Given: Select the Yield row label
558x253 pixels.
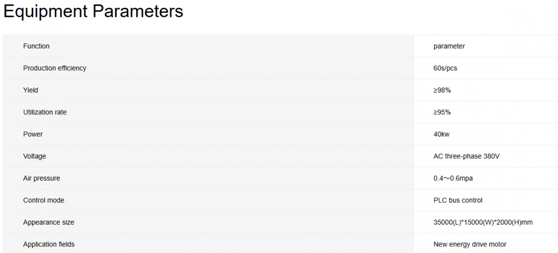Looking at the screenshot, I should coord(31,90).
